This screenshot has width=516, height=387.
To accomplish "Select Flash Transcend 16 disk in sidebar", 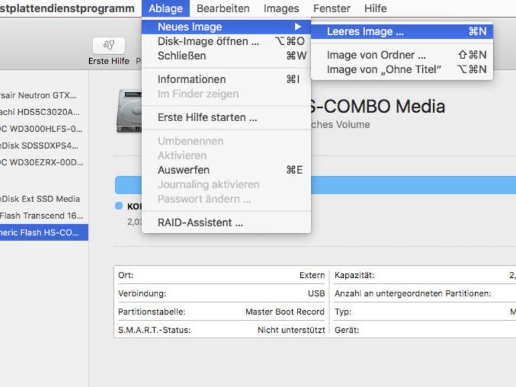I will click(44, 216).
